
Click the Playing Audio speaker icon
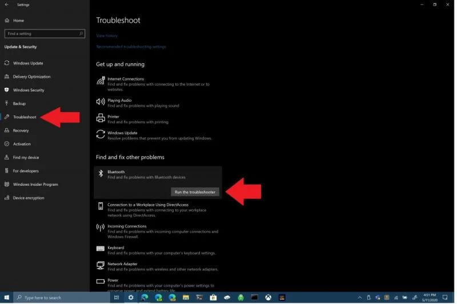pos(101,102)
